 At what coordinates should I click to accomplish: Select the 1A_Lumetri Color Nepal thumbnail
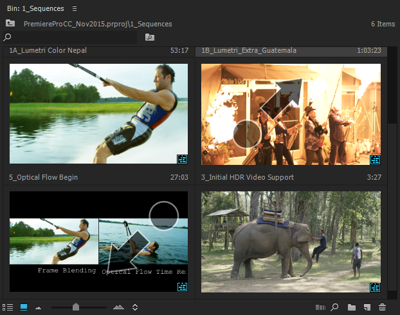point(98,114)
